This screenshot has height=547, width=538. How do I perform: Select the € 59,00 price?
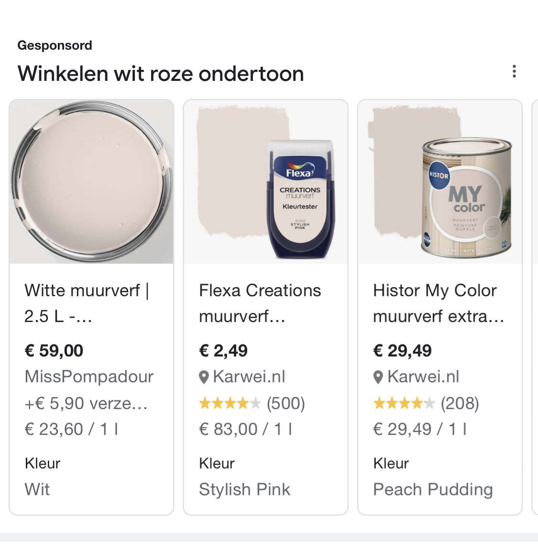54,351
